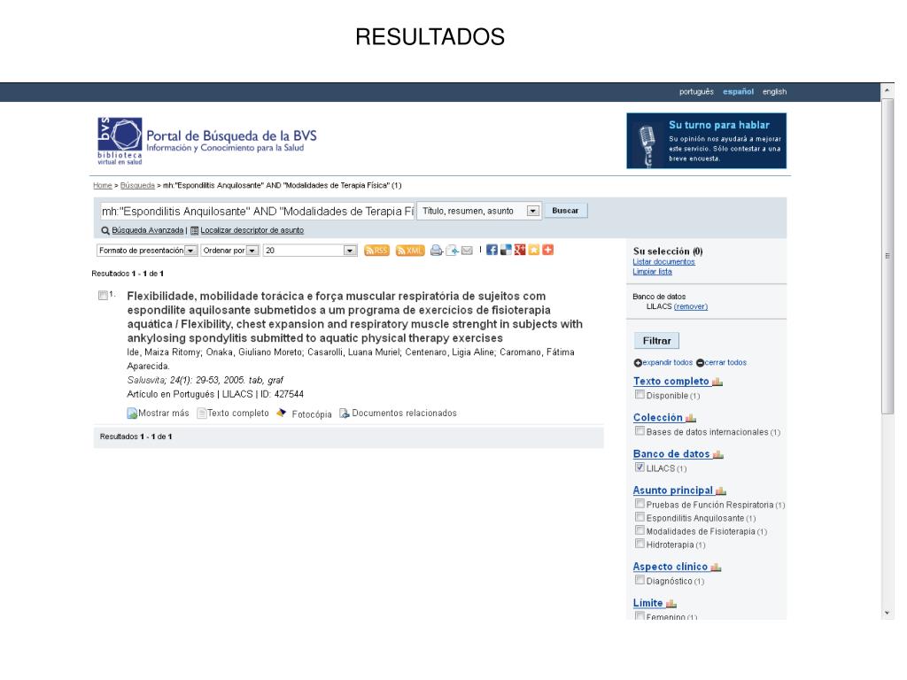The height and width of the screenshot is (680, 907).
Task: Open the chart icon next to Colección
Action: 691,418
